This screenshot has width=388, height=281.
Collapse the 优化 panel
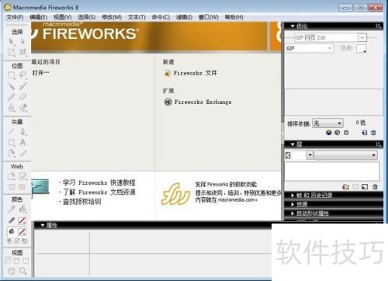[x=293, y=26]
